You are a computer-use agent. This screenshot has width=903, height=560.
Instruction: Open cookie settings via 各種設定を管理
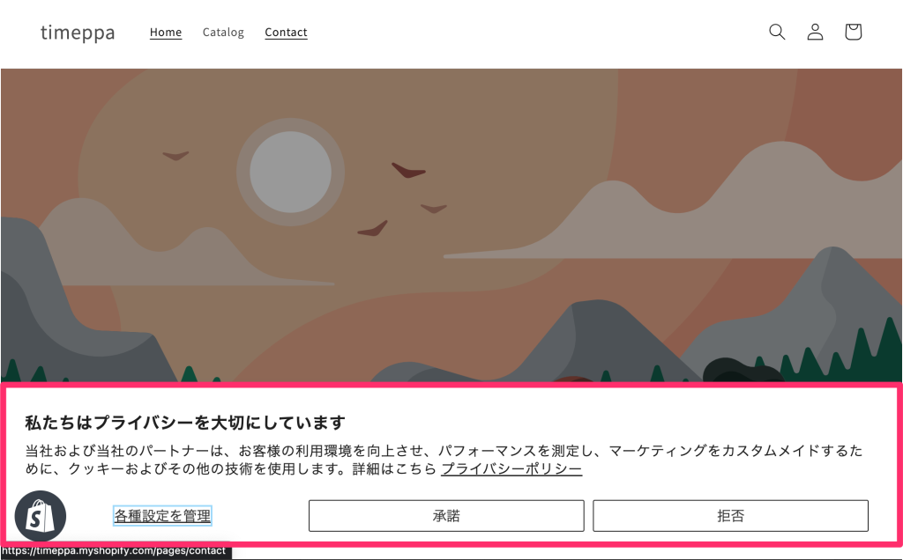click(x=161, y=515)
